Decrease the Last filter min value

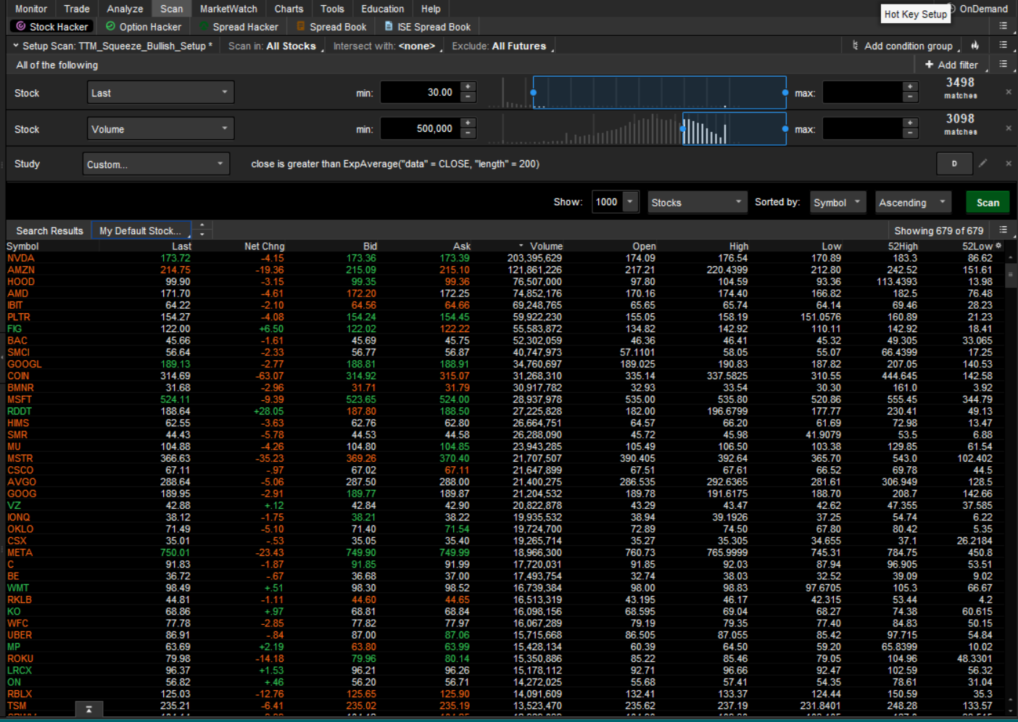[x=468, y=97]
